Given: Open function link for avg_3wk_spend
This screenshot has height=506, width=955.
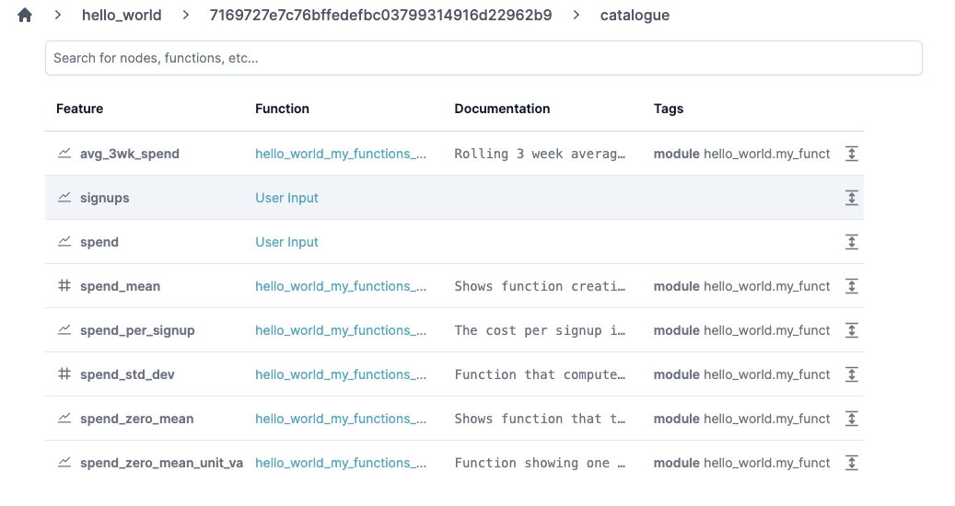Looking at the screenshot, I should pos(341,154).
